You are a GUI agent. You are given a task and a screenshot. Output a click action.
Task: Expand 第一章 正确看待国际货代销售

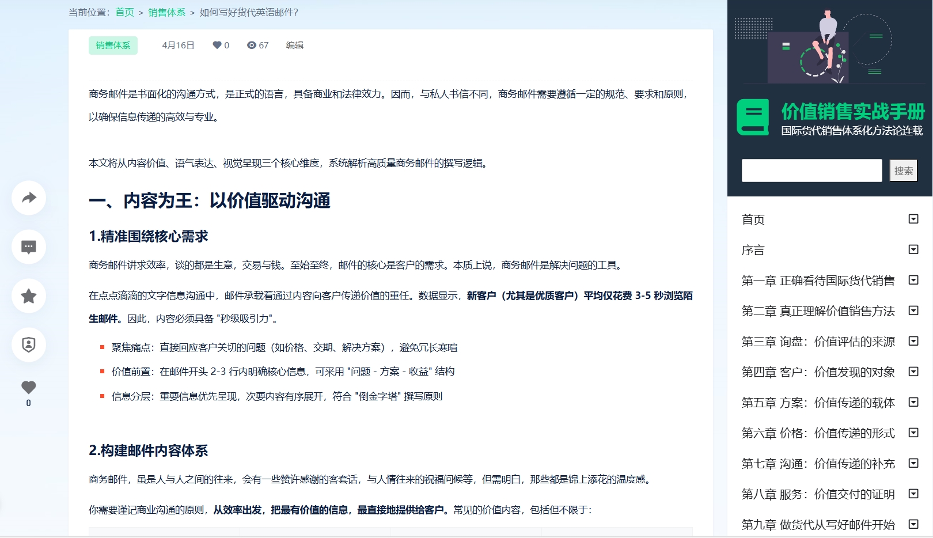(912, 280)
